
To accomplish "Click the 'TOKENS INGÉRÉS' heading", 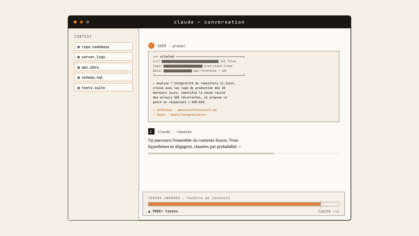I will (164, 198).
